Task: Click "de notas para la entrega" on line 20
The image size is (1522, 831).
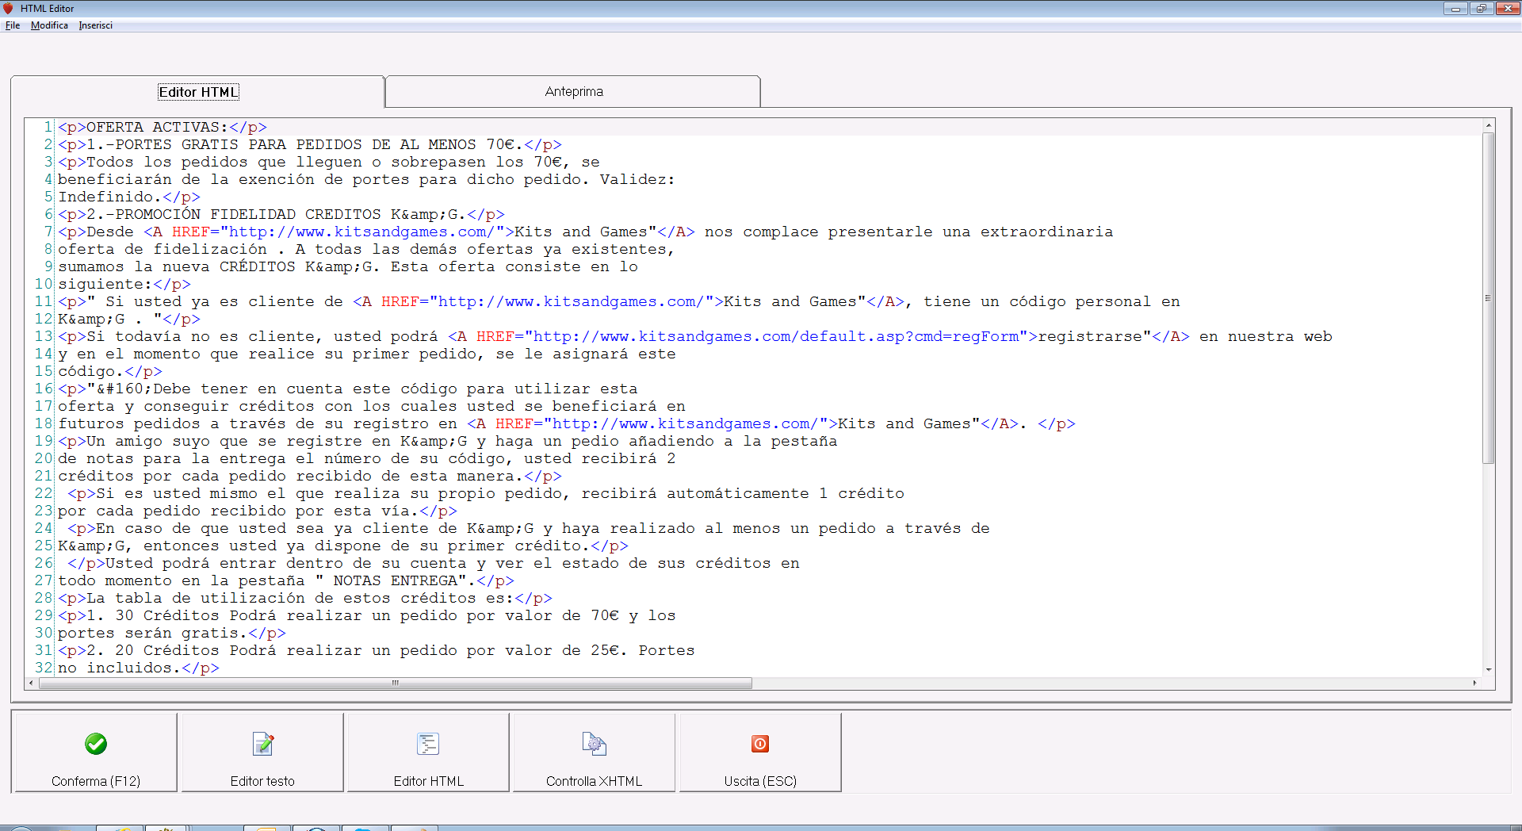Action: click(x=172, y=458)
